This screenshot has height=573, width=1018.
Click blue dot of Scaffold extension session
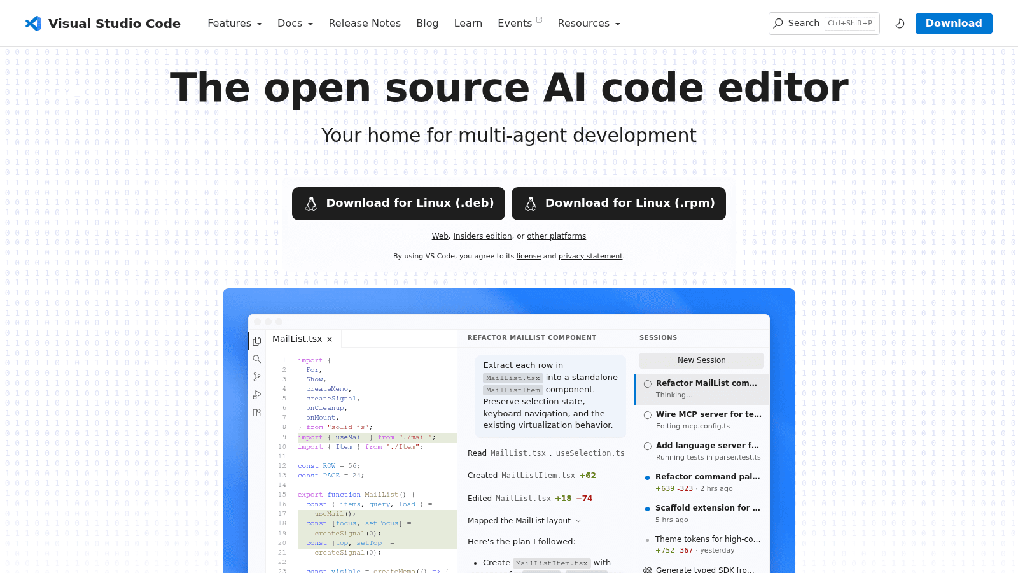(648, 509)
